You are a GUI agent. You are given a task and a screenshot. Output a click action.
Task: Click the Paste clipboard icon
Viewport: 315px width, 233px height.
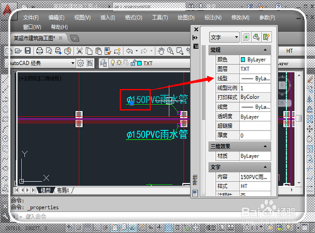[x=98, y=51]
